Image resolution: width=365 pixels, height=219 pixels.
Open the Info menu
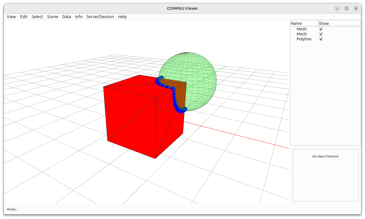(79, 16)
